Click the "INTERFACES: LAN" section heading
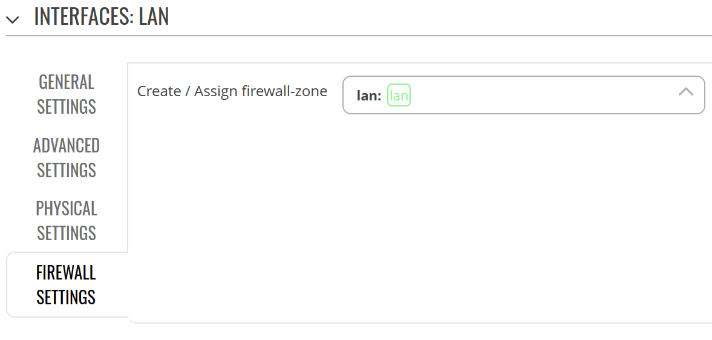 click(x=101, y=16)
